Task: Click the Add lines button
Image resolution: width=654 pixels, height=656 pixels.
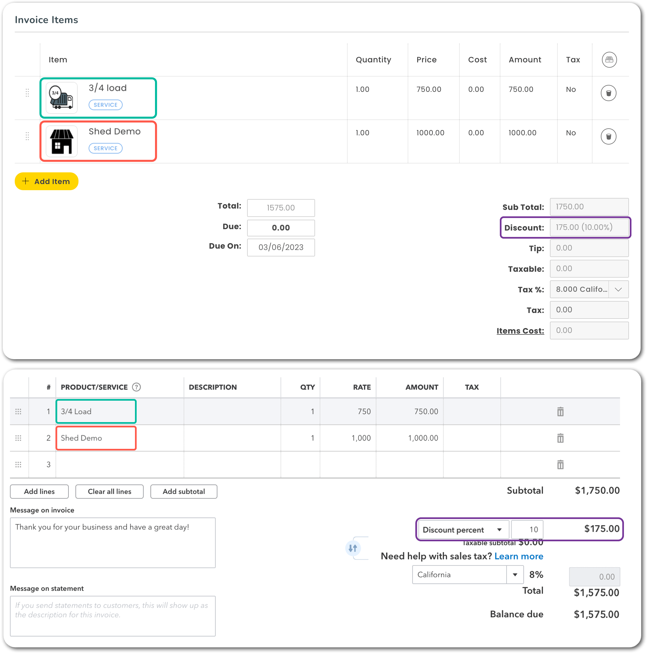Action: [39, 491]
